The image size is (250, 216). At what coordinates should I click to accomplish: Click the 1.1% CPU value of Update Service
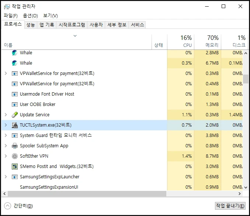pyautogui.click(x=187, y=115)
